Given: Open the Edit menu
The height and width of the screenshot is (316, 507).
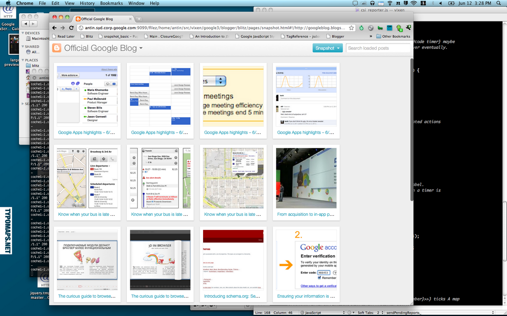Looking at the screenshot, I should (55, 3).
